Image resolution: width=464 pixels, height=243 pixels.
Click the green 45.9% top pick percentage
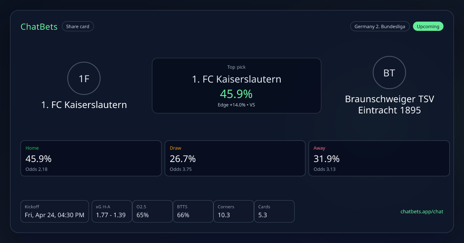pyautogui.click(x=236, y=94)
